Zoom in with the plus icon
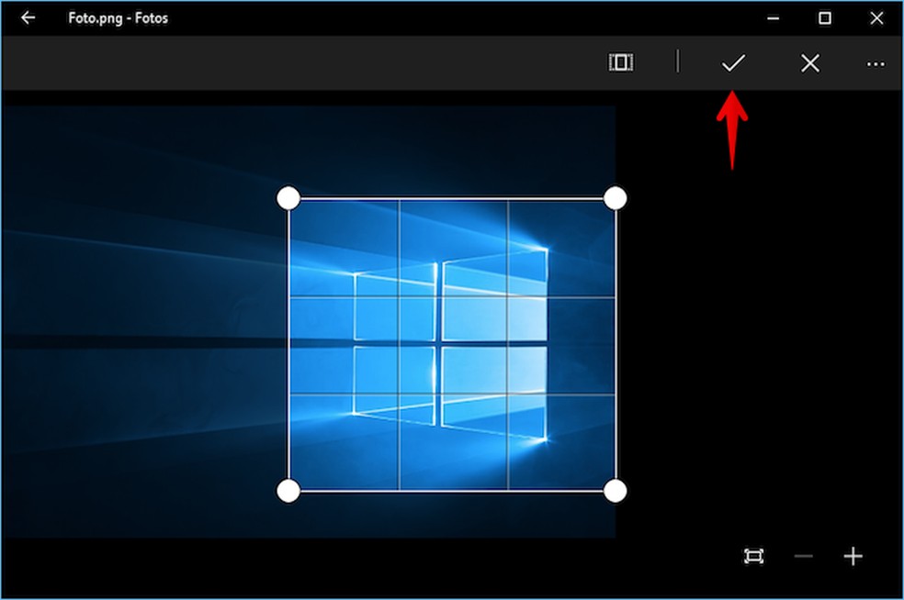 [853, 556]
